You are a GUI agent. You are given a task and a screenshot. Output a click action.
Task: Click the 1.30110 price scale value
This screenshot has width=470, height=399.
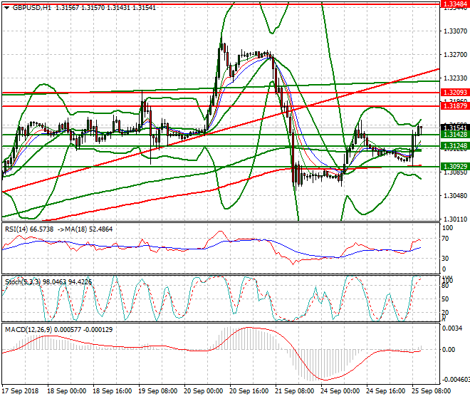tap(455, 219)
